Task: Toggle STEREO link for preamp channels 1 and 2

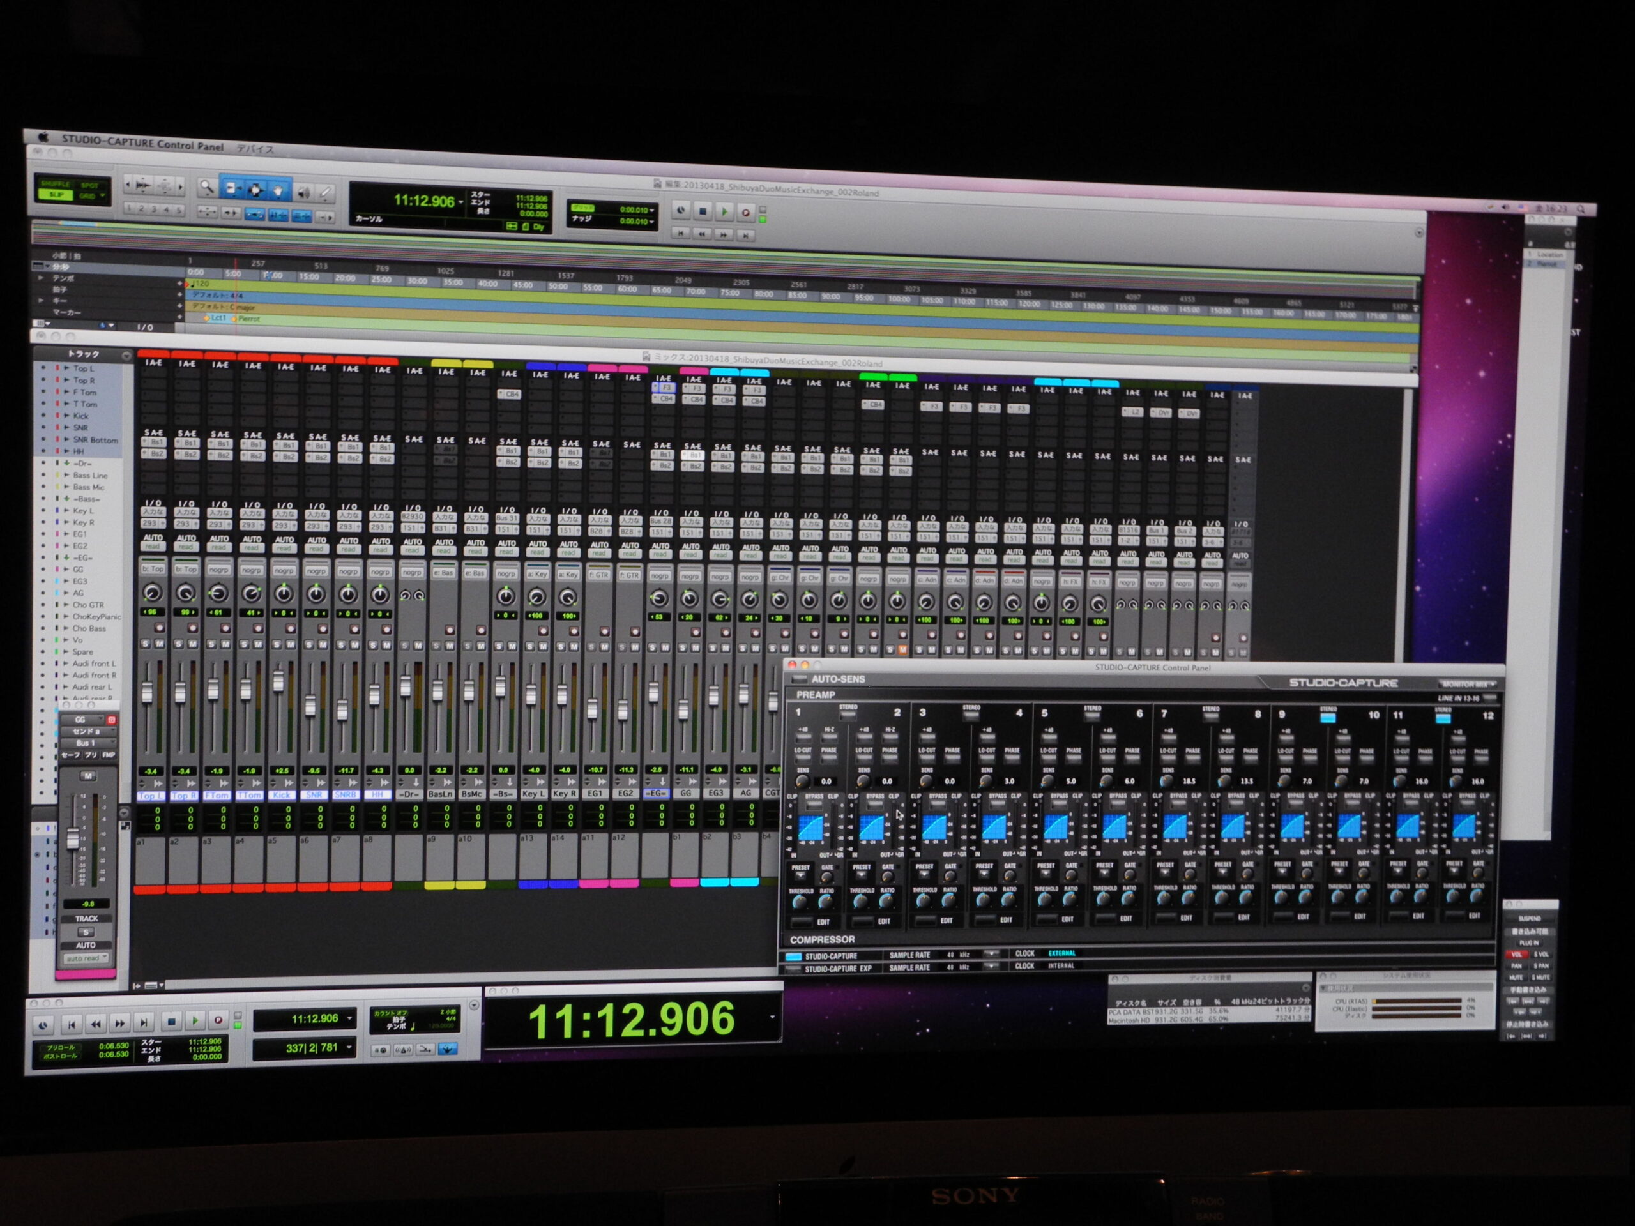Action: 848,715
